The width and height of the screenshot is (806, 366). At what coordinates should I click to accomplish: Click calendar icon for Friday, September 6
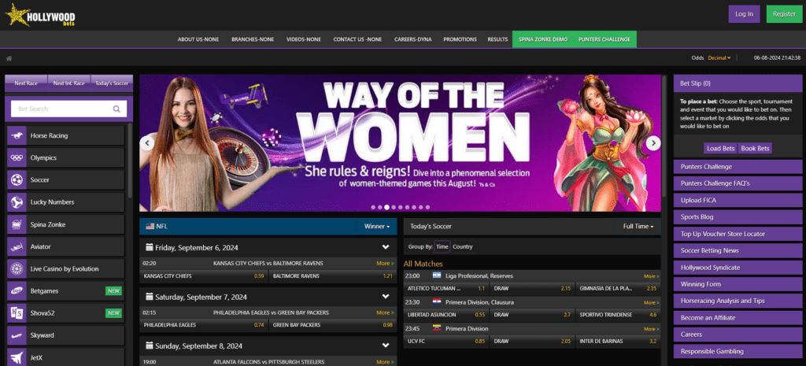click(x=150, y=247)
